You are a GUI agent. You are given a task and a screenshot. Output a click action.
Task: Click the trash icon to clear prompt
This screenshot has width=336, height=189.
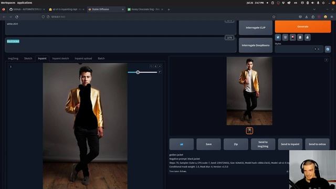(x=285, y=37)
